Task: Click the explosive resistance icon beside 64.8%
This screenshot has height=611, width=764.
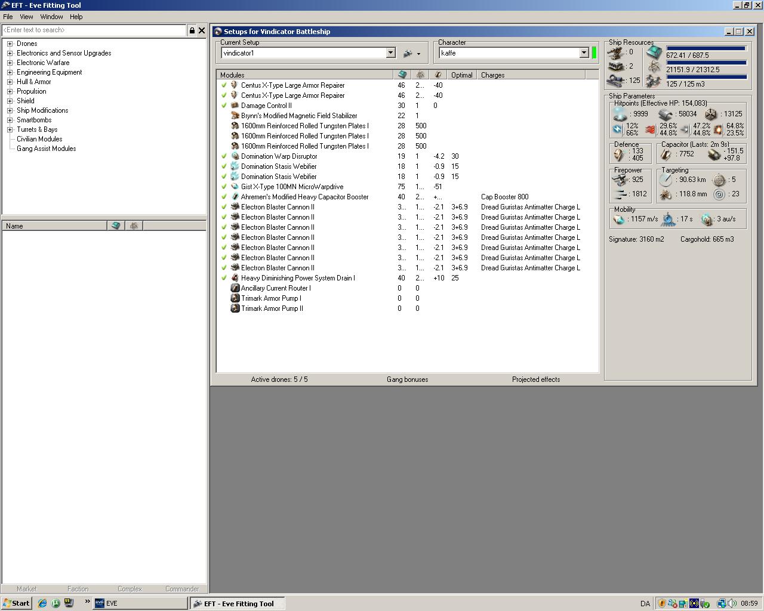Action: pyautogui.click(x=718, y=129)
